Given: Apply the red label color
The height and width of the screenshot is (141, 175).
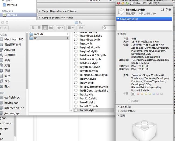Looking at the screenshot, I should click(138, 94).
